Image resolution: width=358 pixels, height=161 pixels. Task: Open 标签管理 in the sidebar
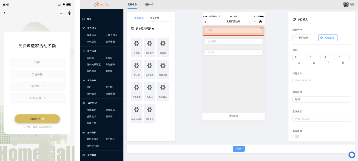(x=110, y=94)
